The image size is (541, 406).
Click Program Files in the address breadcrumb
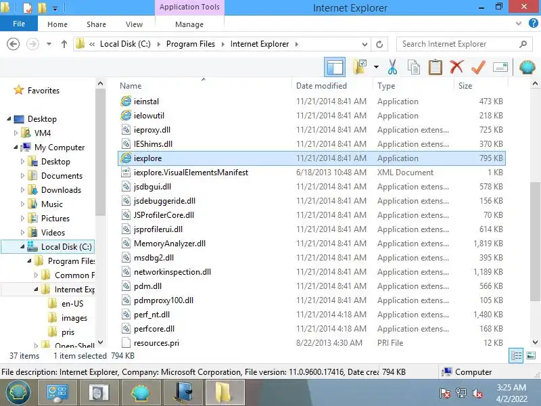(x=191, y=44)
